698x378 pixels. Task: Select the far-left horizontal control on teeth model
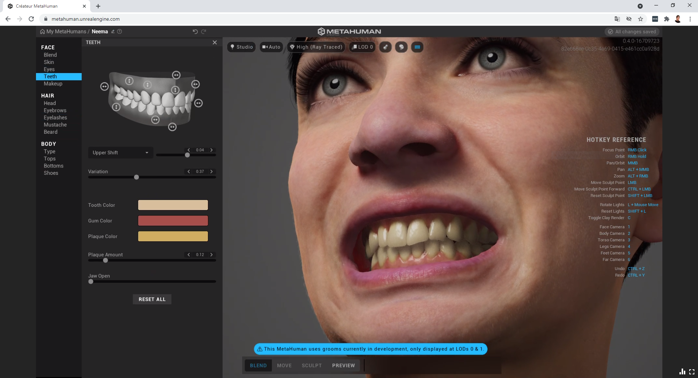point(104,87)
